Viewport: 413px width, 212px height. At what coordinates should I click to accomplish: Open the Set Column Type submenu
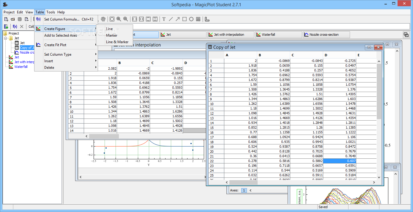pyautogui.click(x=66, y=54)
